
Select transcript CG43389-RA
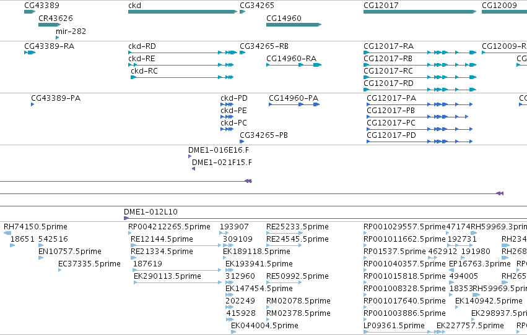pyautogui.click(x=30, y=53)
